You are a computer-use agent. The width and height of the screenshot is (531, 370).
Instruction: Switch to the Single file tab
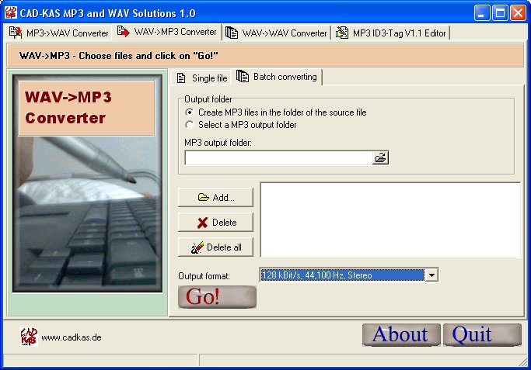coord(202,78)
